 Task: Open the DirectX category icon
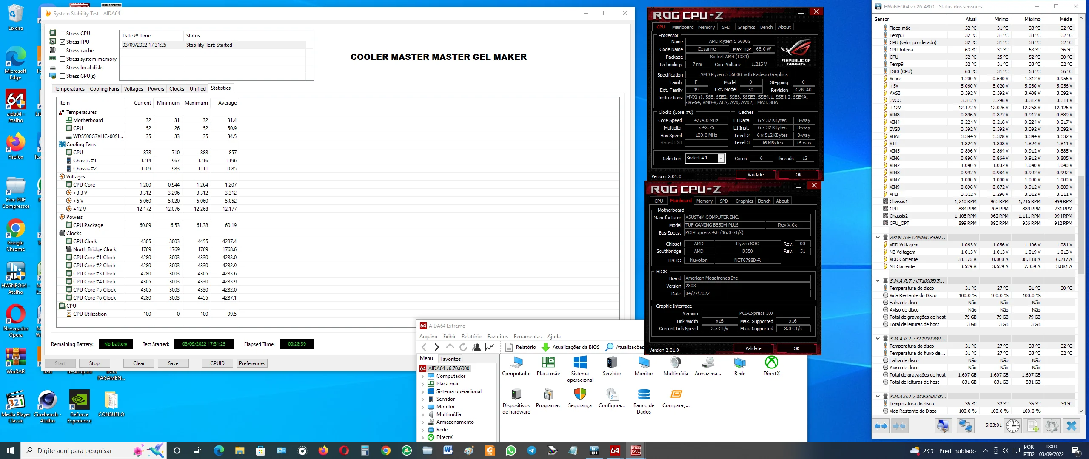(771, 363)
